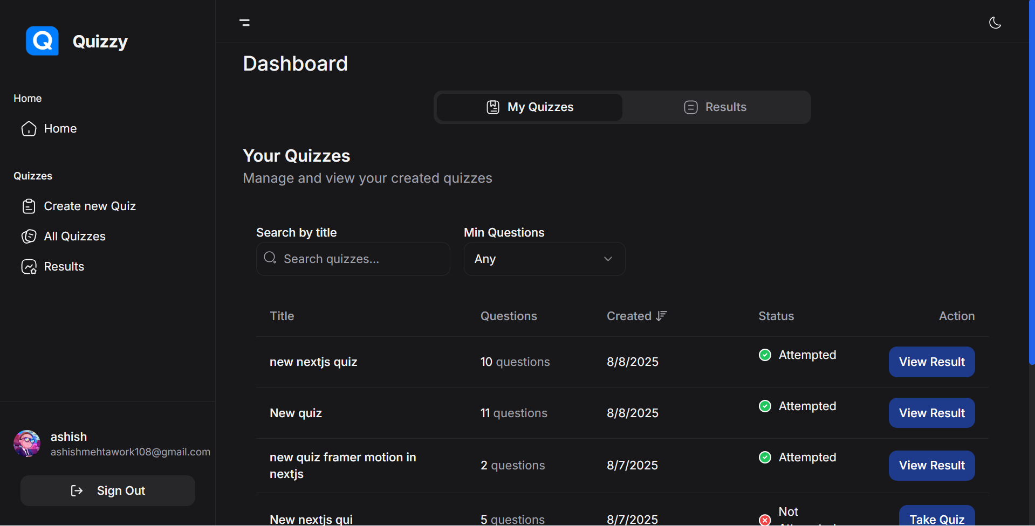Switch to the Results tab

point(715,107)
